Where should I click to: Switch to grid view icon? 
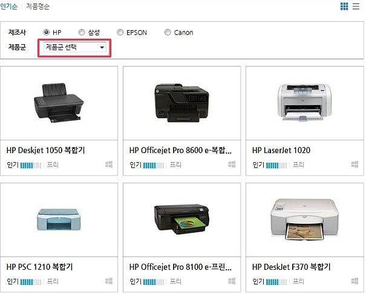344,6
